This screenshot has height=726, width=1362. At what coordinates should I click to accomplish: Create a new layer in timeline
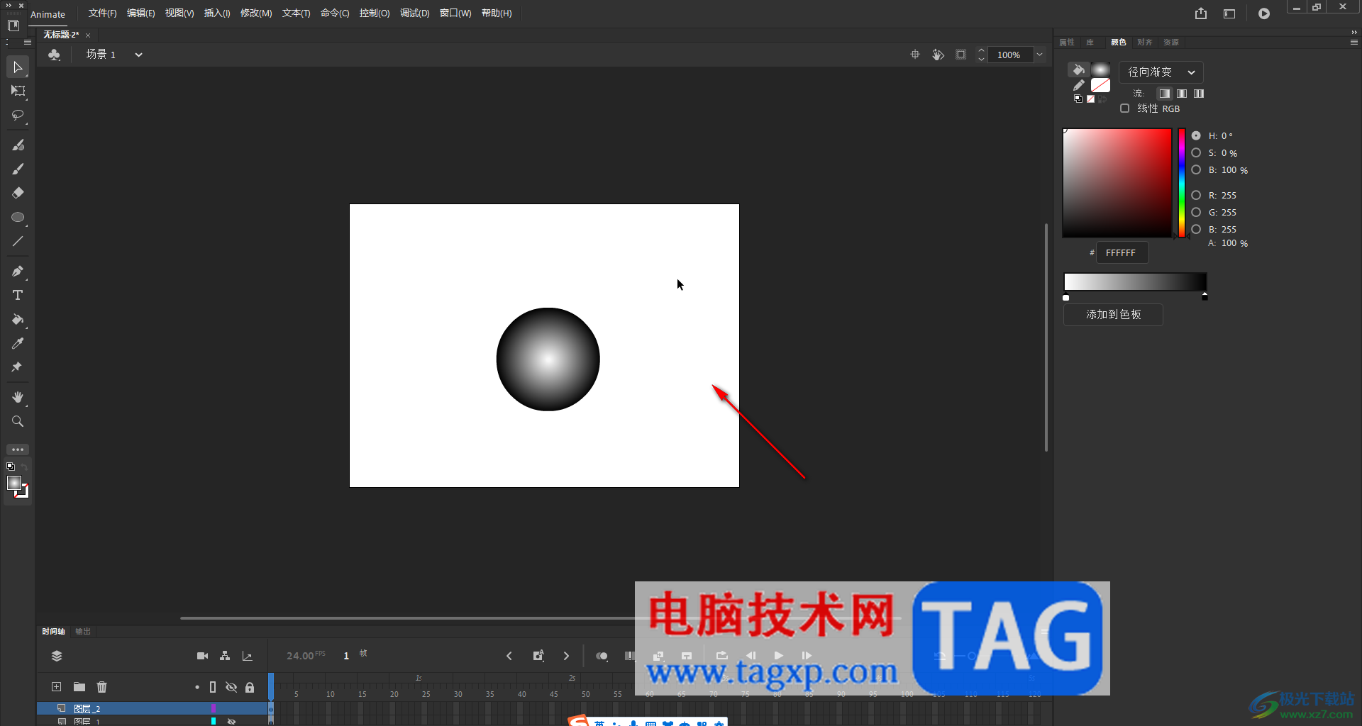[x=57, y=686]
